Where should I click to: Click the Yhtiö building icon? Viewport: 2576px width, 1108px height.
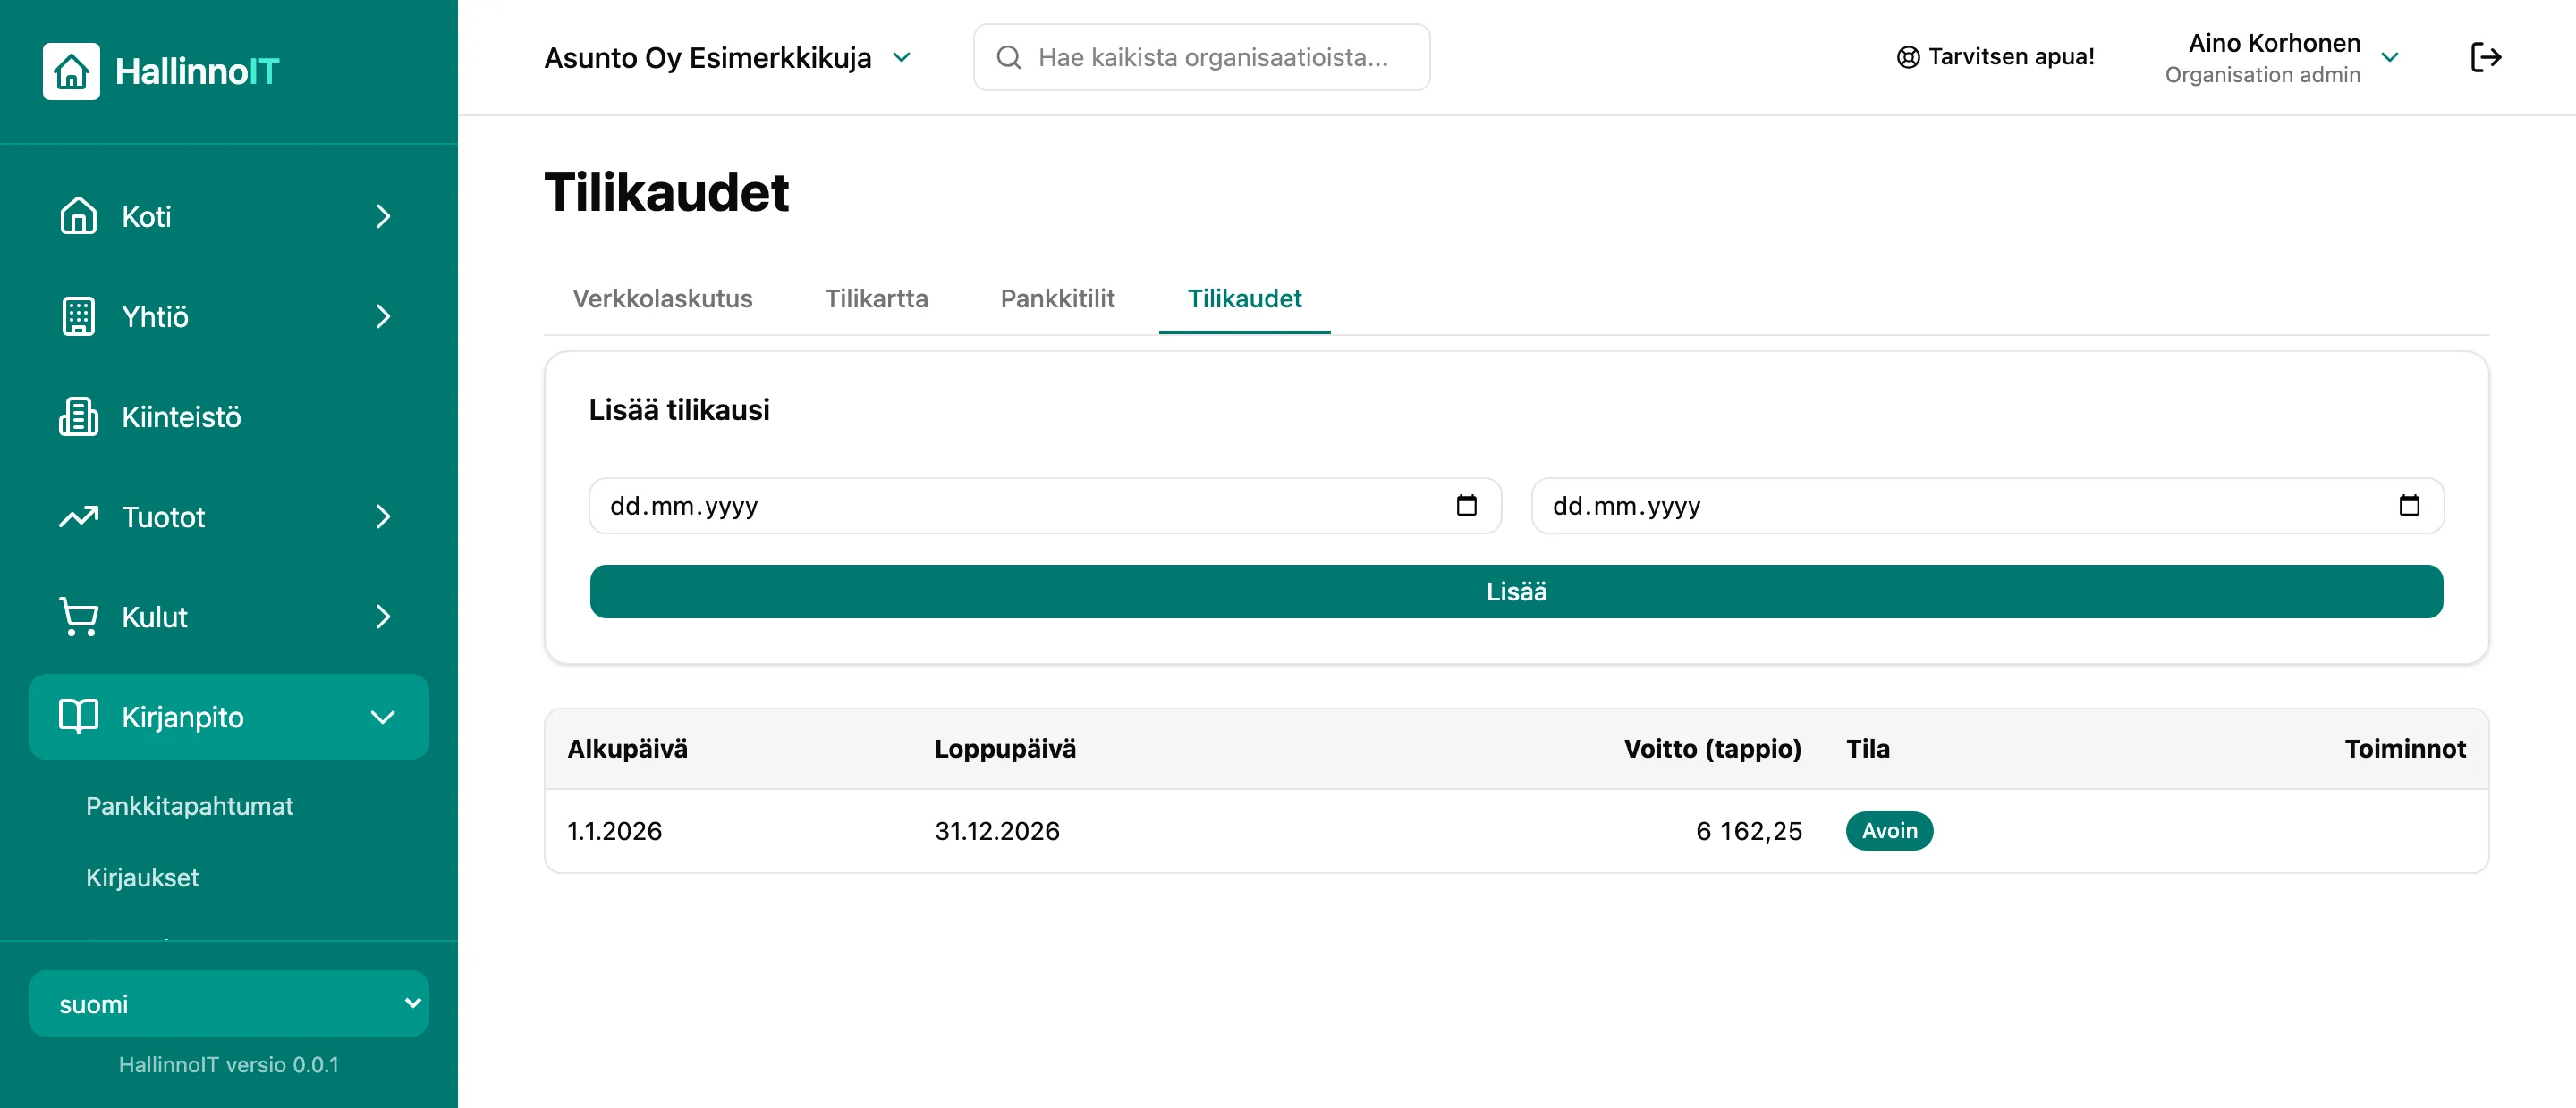[x=78, y=315]
